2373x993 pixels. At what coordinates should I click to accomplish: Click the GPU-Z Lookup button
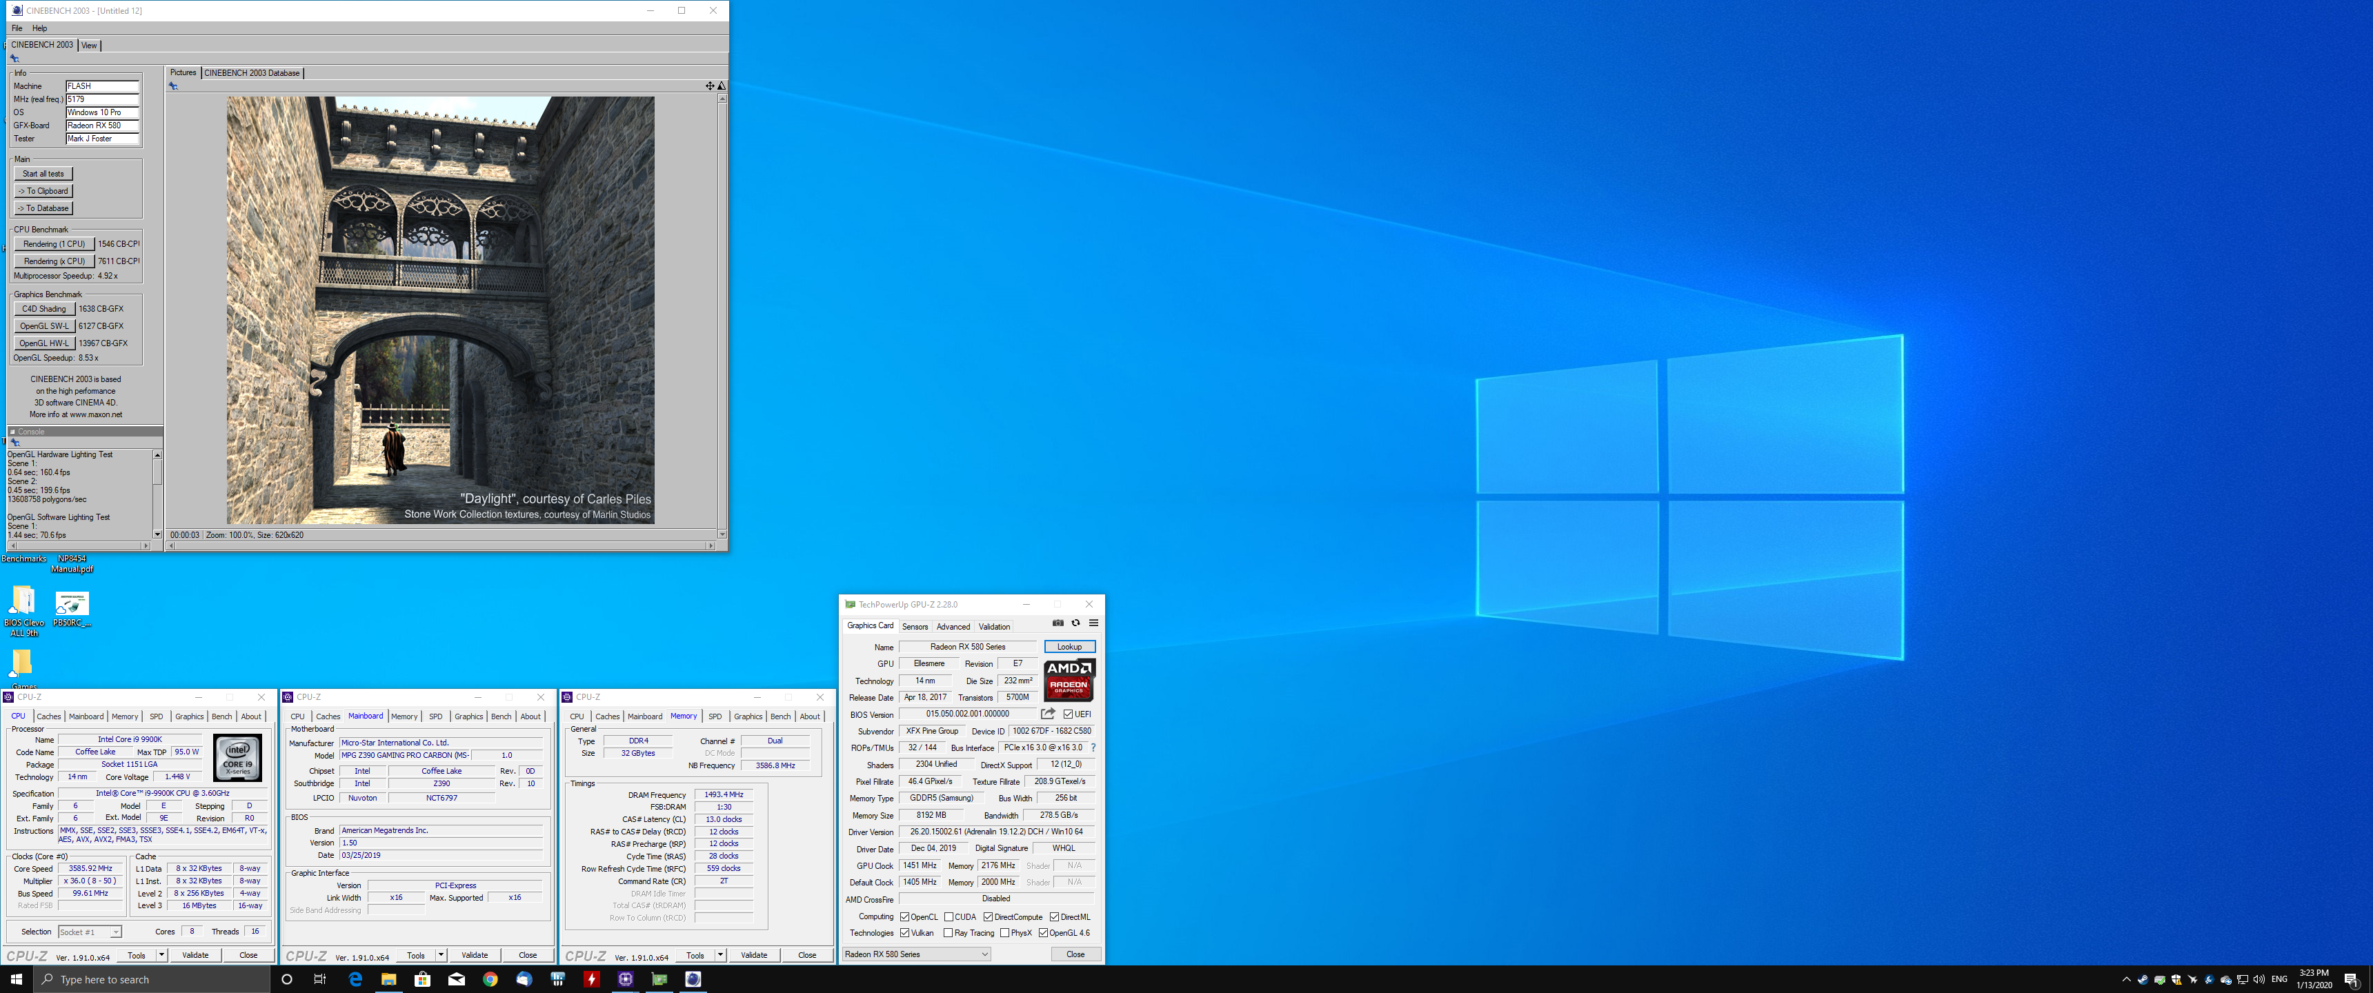1069,647
